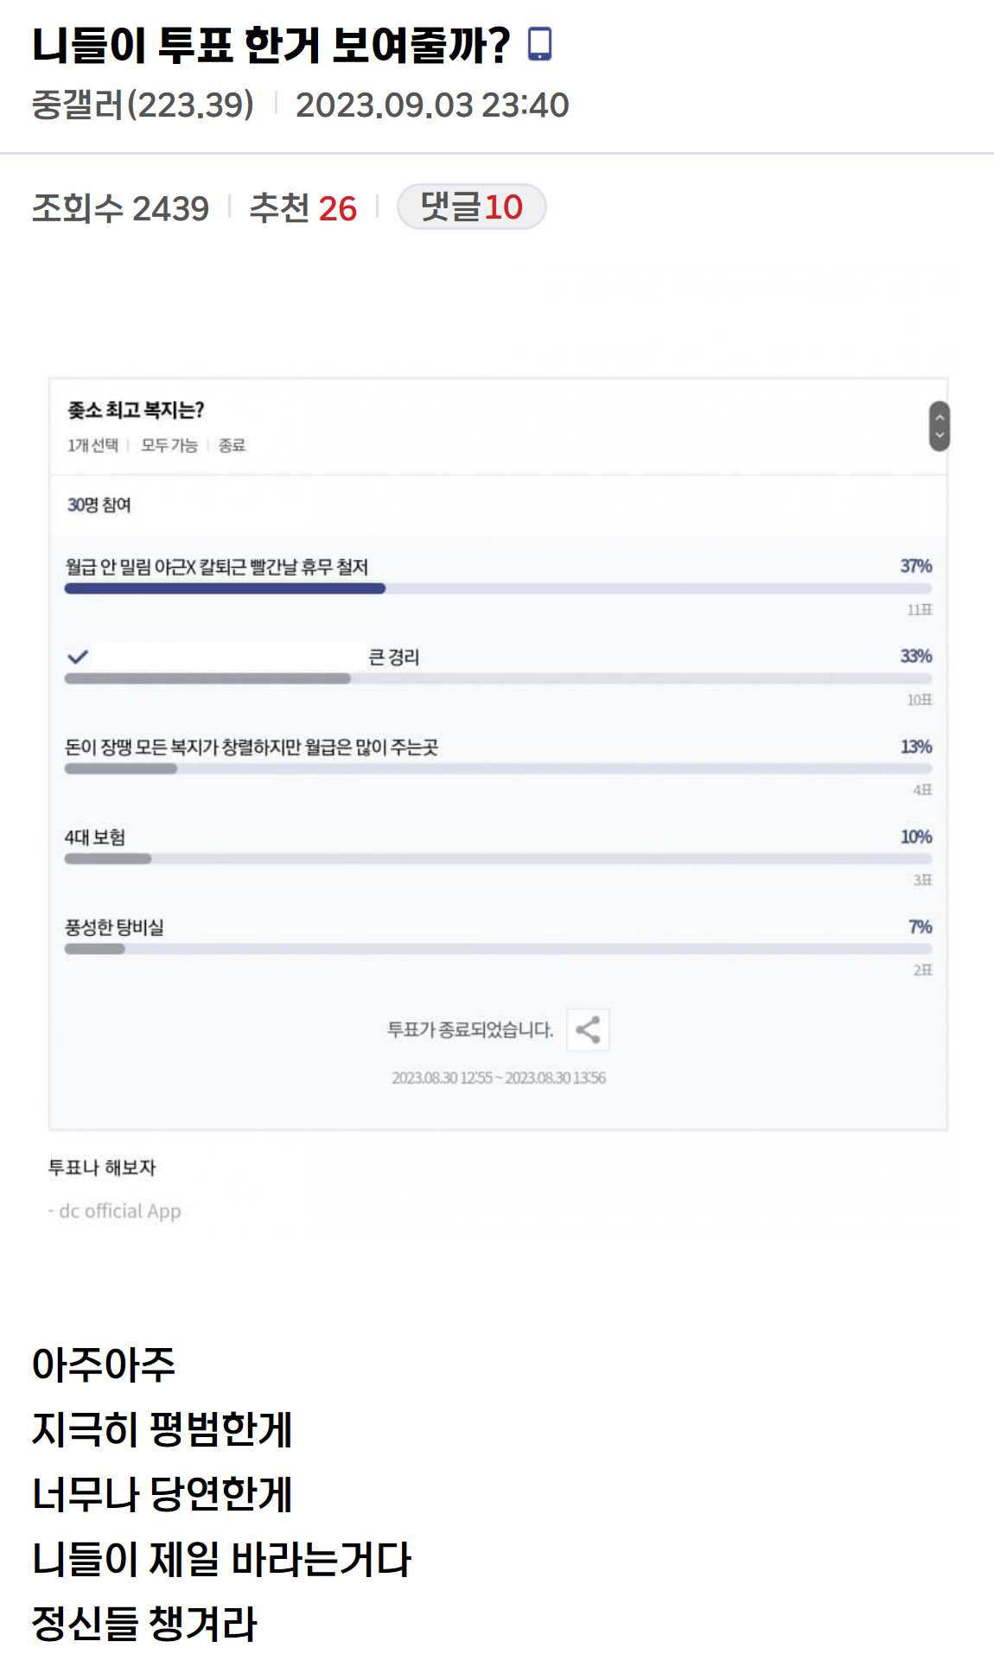Click the dark blue 37% progress bar
Screen dimensions: 994x1673
(225, 588)
